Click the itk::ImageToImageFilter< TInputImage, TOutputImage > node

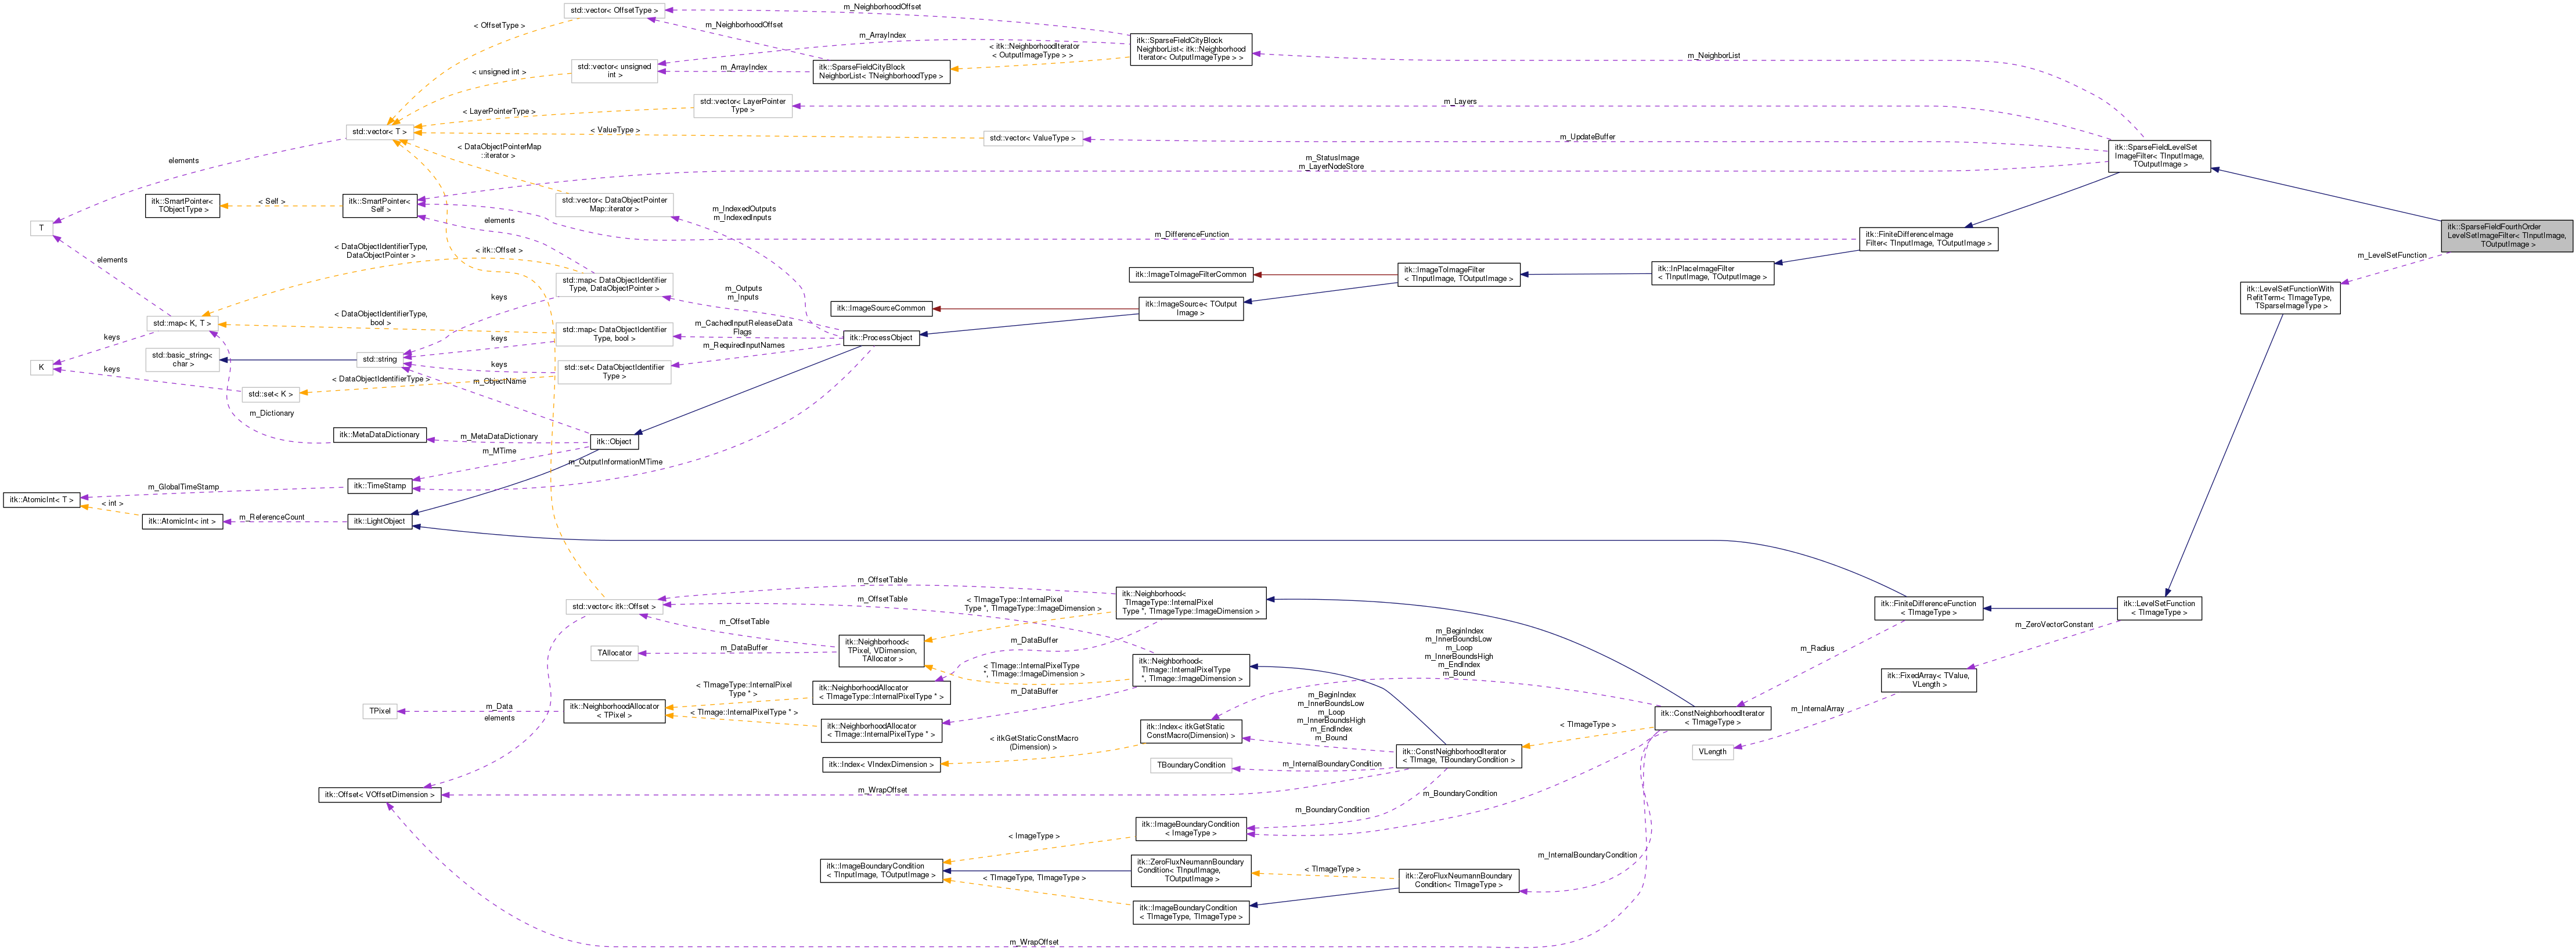click(x=1458, y=274)
